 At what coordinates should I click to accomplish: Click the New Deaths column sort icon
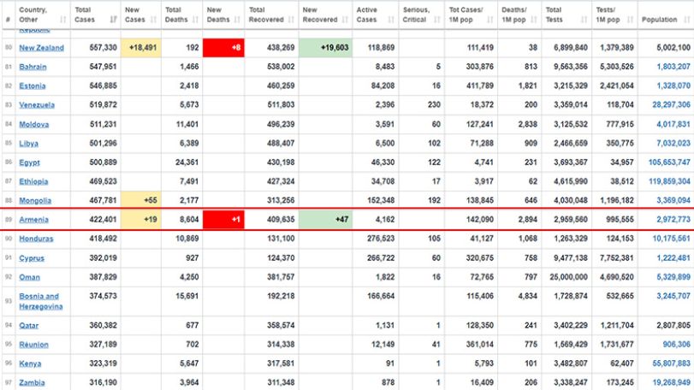coord(237,20)
